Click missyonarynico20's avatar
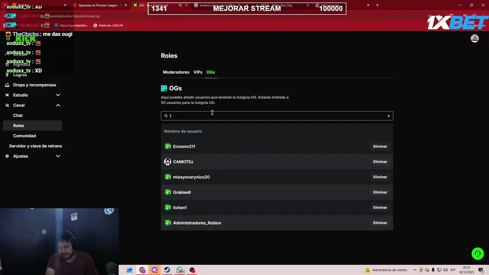Viewport: 489px width, 275px height. pyautogui.click(x=167, y=177)
